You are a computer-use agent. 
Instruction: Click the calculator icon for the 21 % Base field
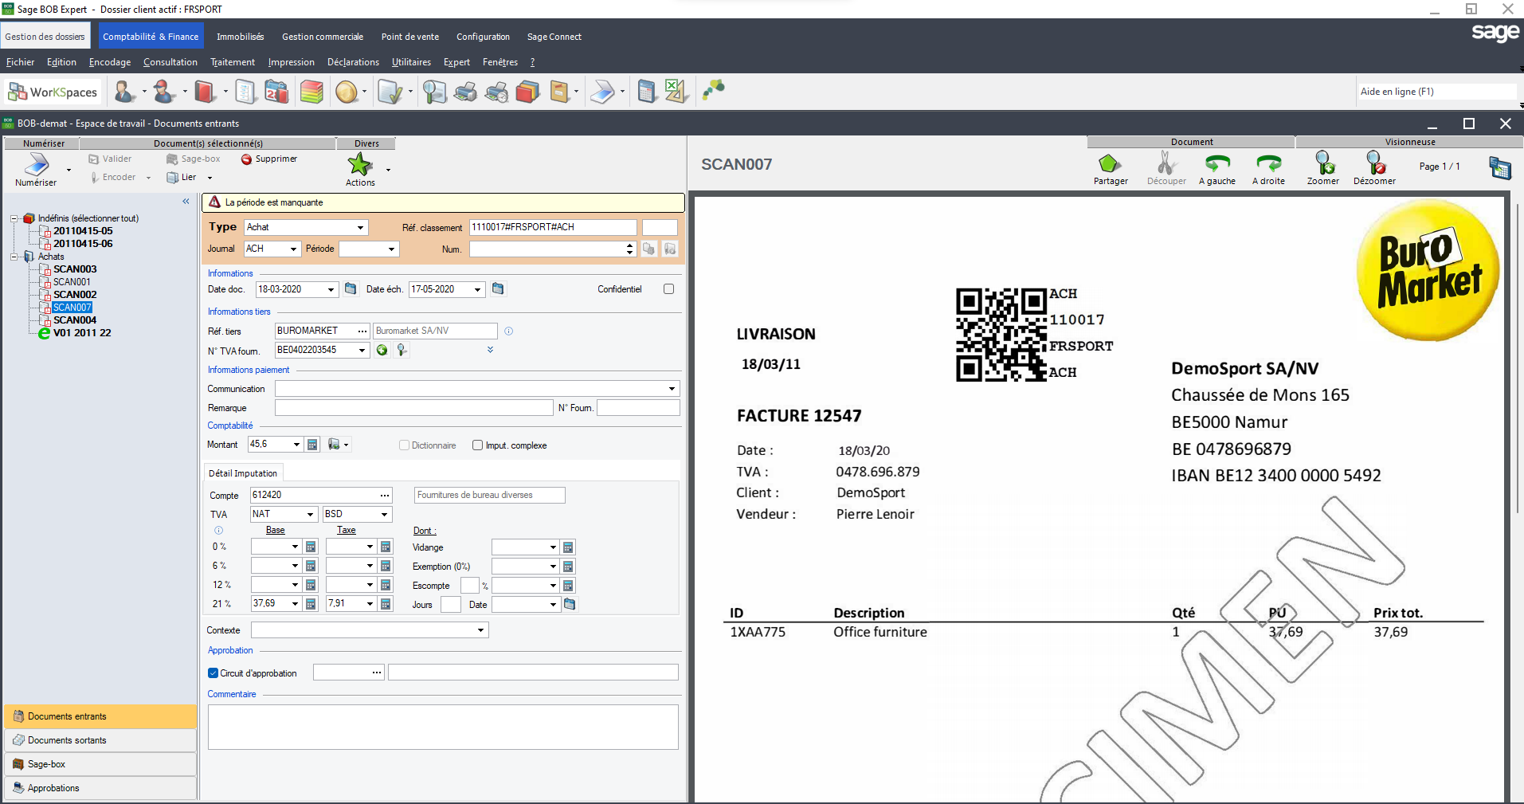coord(311,604)
